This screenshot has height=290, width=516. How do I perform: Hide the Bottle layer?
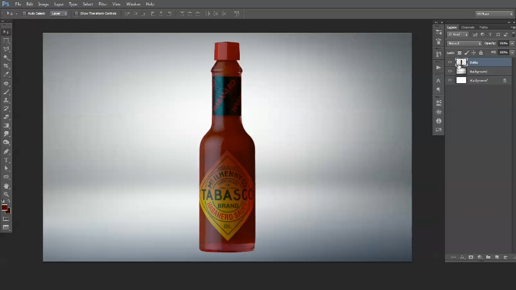(x=450, y=62)
